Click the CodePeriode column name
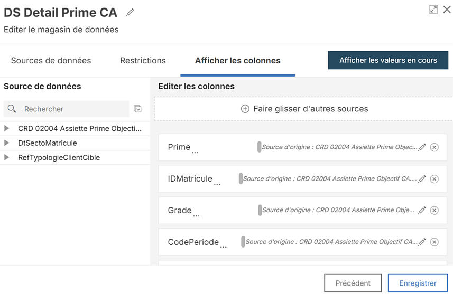 coord(193,242)
